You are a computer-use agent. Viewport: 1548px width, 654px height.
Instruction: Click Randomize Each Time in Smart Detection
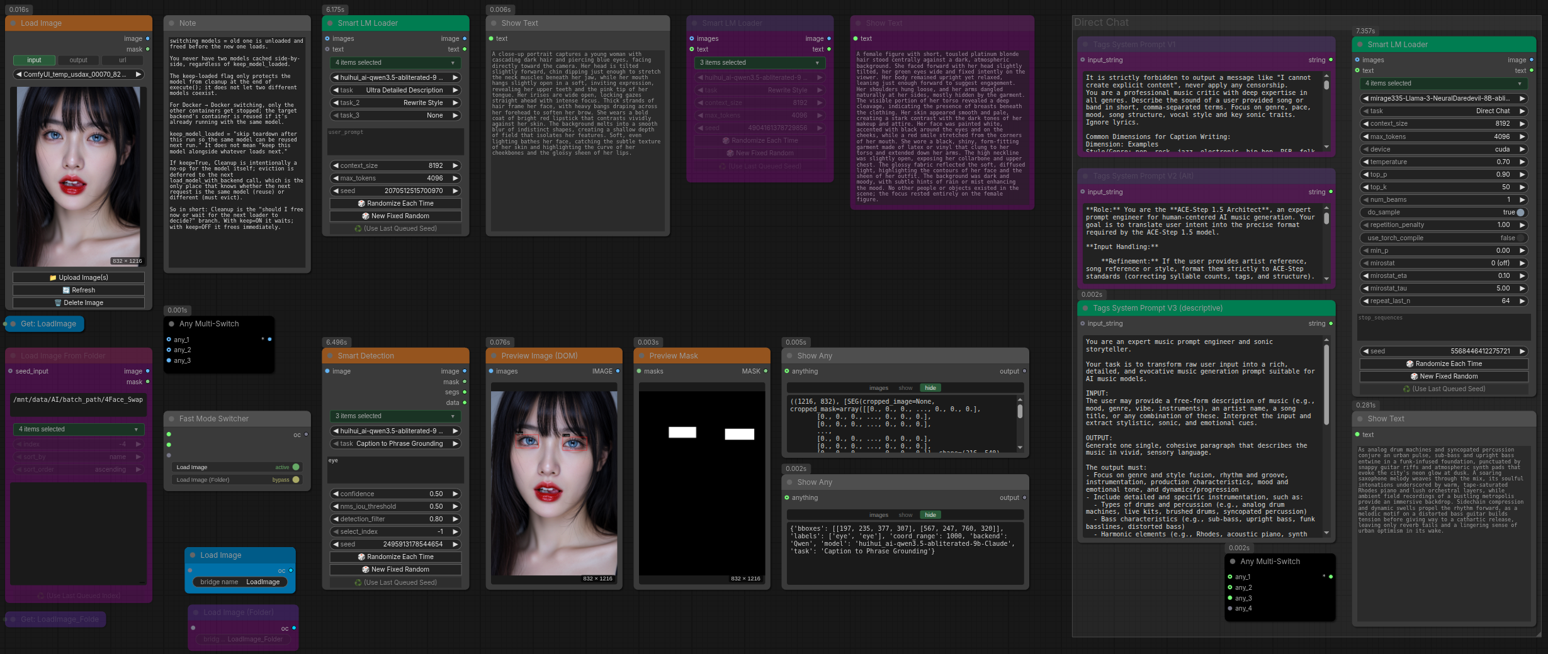(395, 557)
